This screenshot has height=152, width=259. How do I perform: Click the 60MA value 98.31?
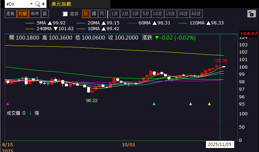tap(164, 23)
